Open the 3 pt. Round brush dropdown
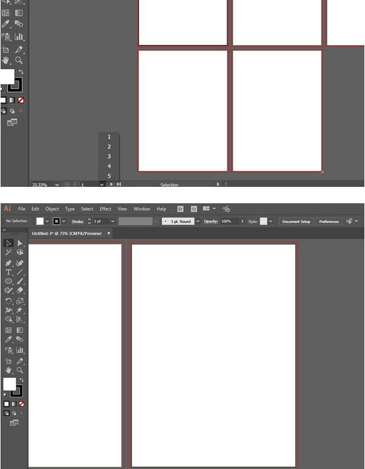Screen dimensions: 365x469 pyautogui.click(x=198, y=221)
